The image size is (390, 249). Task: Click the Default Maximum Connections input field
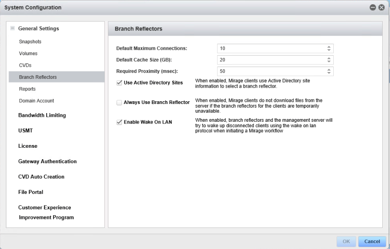271,48
